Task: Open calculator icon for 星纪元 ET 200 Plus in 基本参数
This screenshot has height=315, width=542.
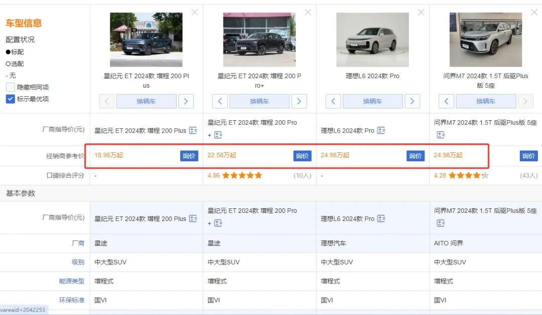Action: tap(193, 218)
